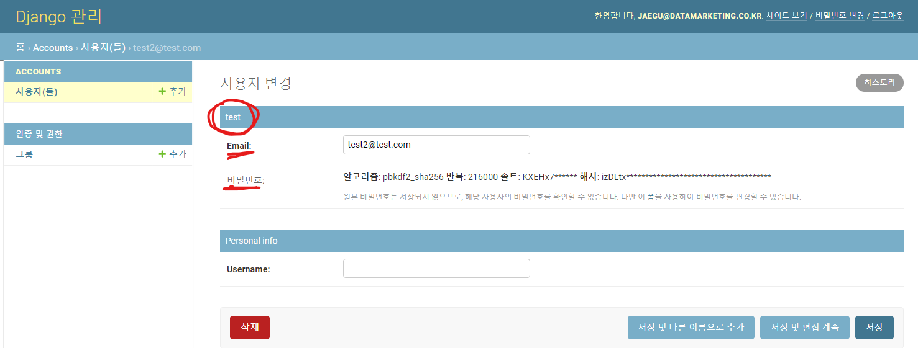
Task: Click the 히스토리 button
Action: [879, 83]
